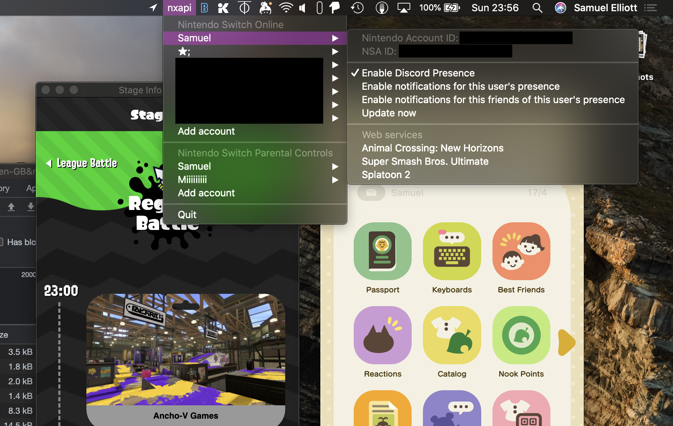Click Add account under Nintendo Switch Online

click(206, 131)
